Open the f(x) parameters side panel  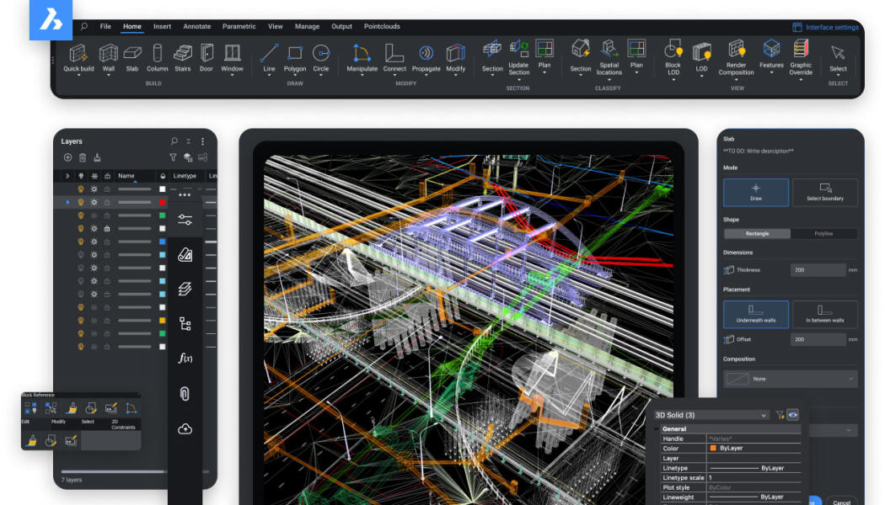pos(185,358)
